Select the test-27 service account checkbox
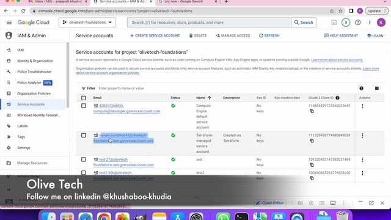Screen dimensions: 391x220 tap(84, 159)
